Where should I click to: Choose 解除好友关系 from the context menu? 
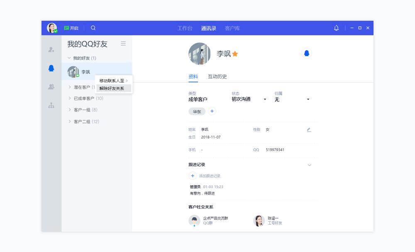tap(113, 88)
